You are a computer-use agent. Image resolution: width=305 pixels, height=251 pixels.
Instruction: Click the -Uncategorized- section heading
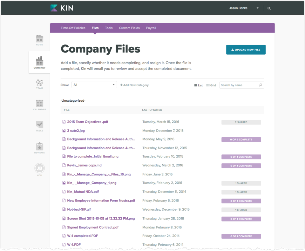pyautogui.click(x=73, y=101)
